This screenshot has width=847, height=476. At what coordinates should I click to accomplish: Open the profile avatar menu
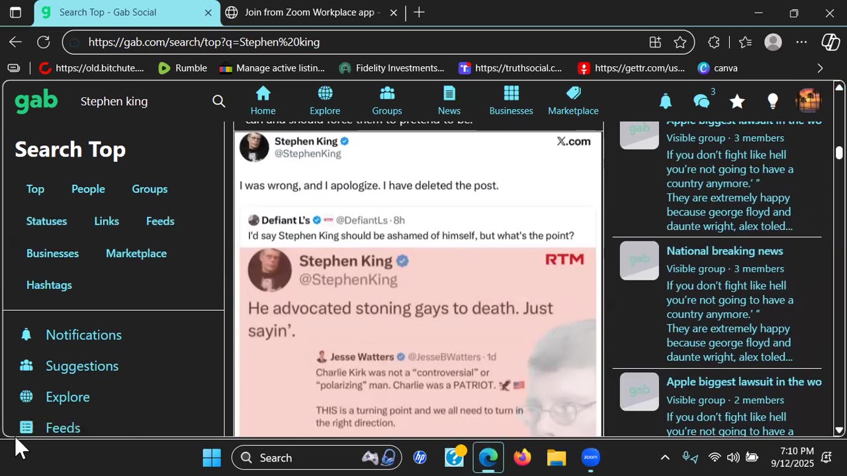coord(808,101)
